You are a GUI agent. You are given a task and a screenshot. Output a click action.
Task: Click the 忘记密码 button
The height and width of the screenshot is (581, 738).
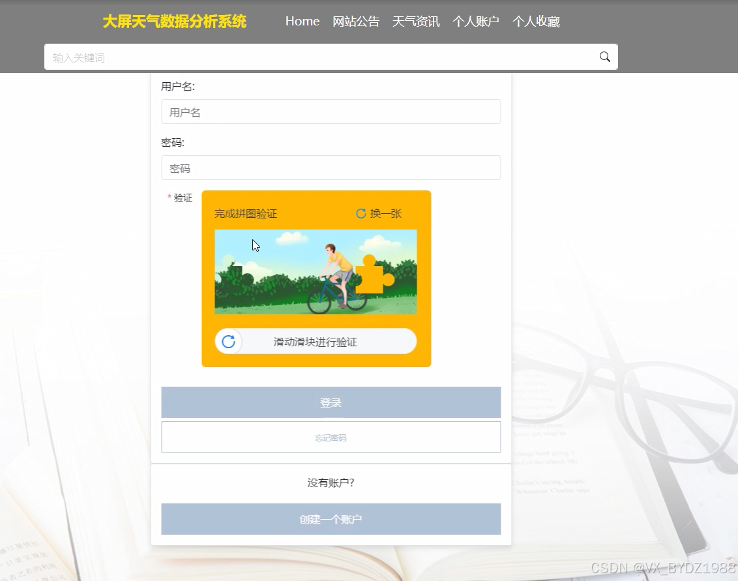tap(331, 437)
